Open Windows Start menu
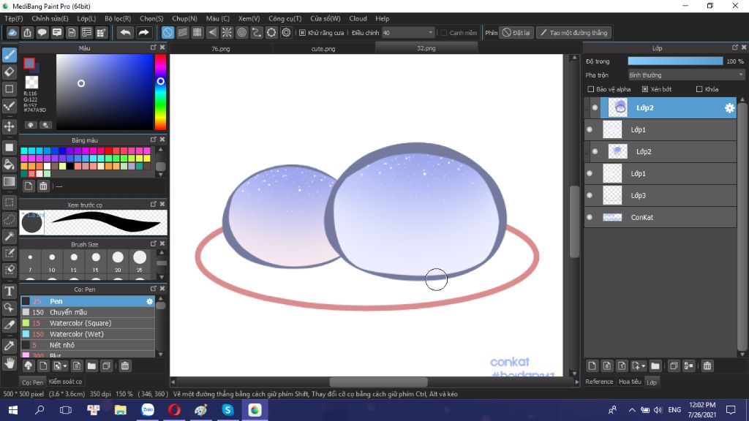This screenshot has height=421, width=749. pos(13,409)
